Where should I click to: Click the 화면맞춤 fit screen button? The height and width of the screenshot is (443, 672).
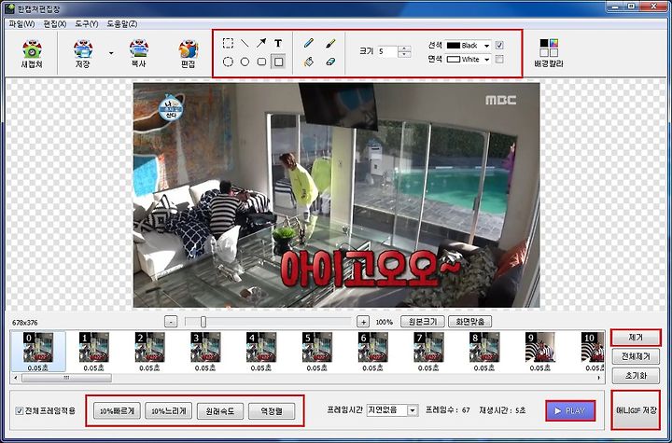click(469, 322)
